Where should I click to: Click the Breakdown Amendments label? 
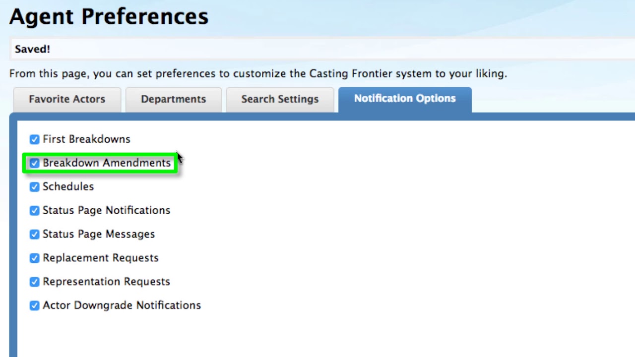[107, 163]
